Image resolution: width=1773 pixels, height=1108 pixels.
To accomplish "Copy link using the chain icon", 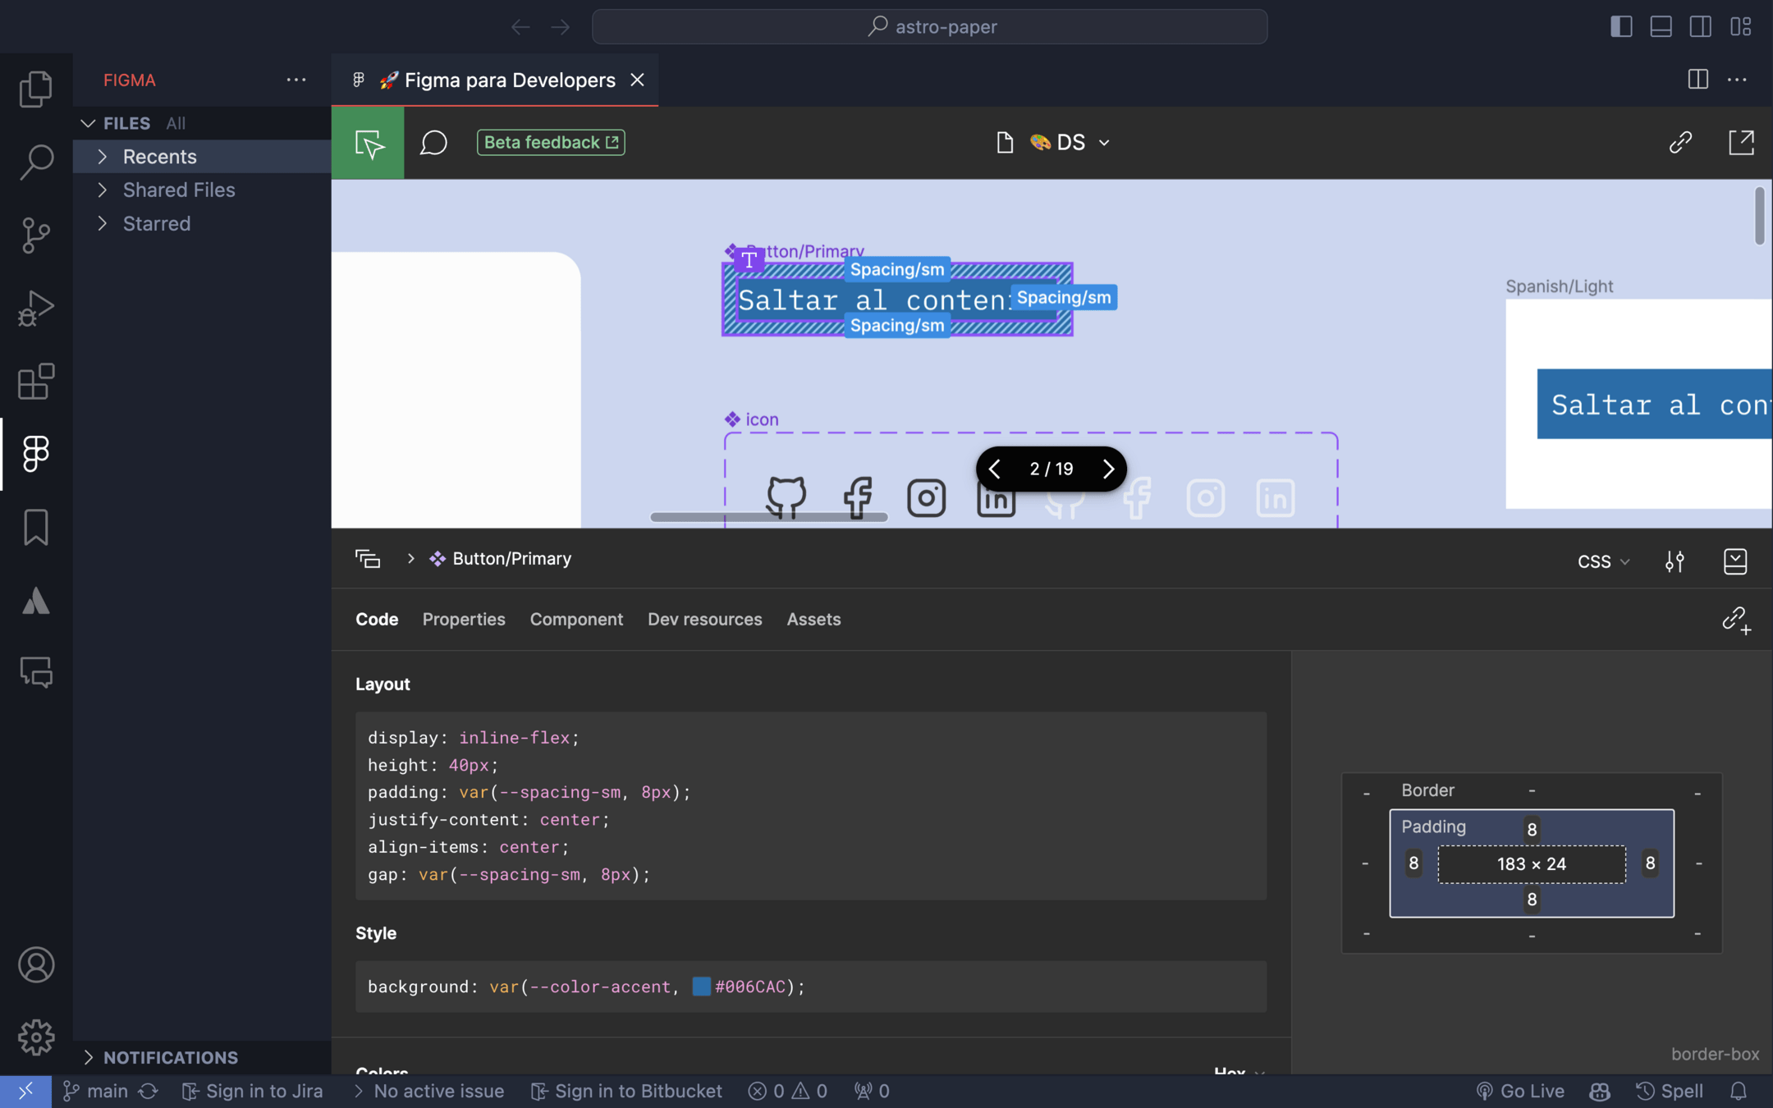I will (x=1680, y=143).
